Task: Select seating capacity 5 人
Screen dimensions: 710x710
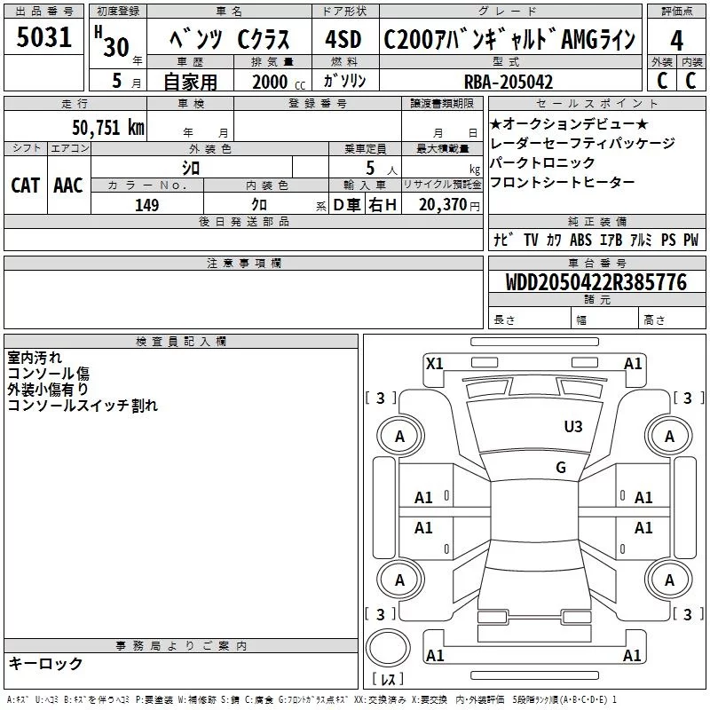Action: tap(382, 169)
